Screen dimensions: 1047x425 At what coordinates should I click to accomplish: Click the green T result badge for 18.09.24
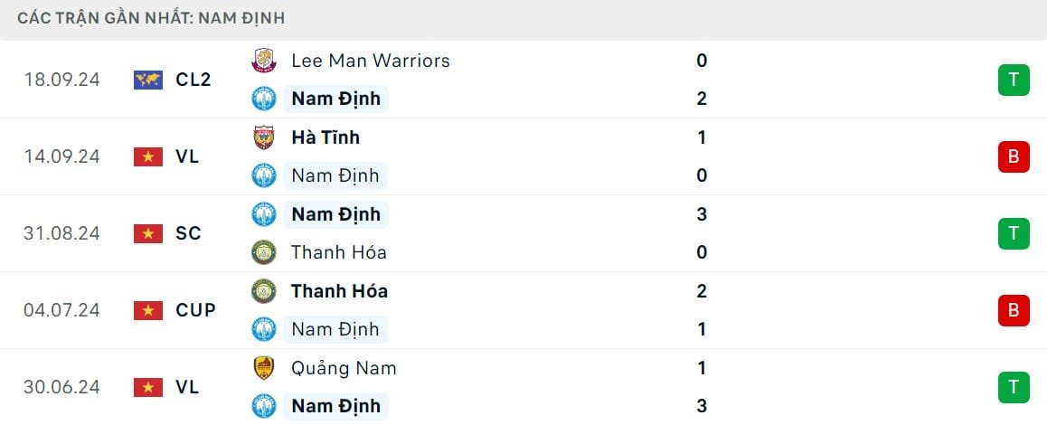1013,80
